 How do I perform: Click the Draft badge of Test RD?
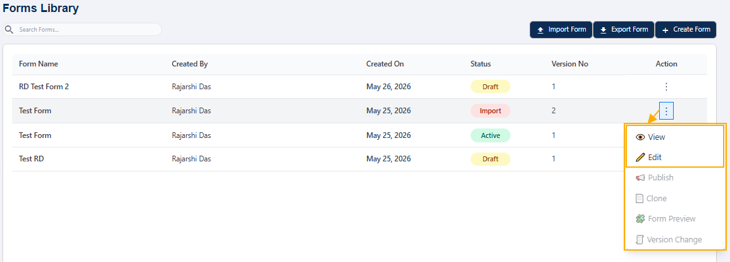490,159
